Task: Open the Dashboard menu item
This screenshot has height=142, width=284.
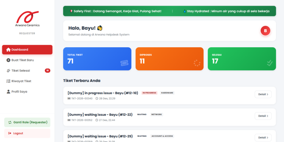Action: coord(27,50)
